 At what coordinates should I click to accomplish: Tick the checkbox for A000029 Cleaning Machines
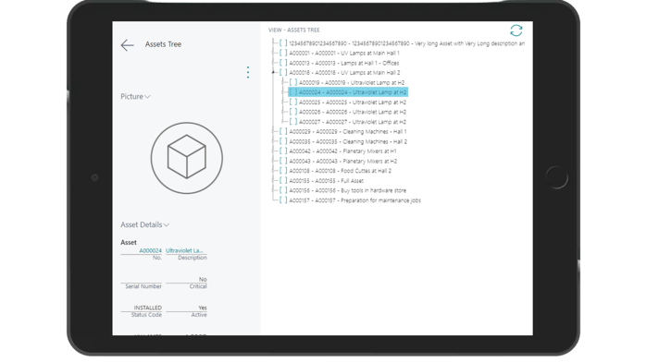click(x=283, y=131)
